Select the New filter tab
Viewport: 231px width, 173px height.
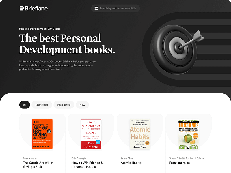pos(82,105)
